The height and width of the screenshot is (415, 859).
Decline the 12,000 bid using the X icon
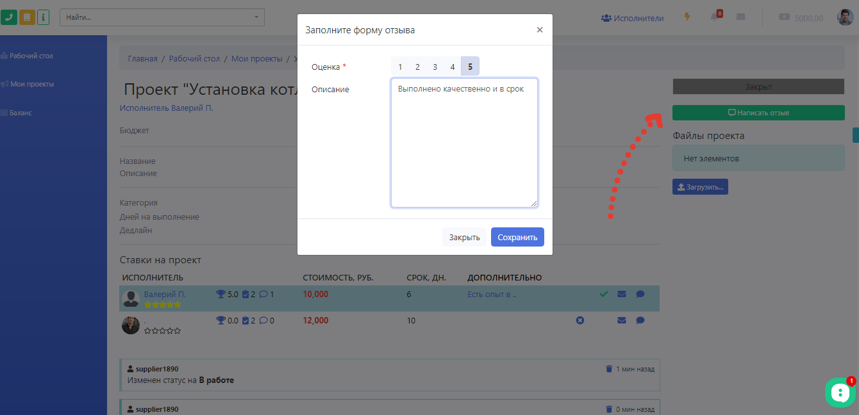tap(580, 320)
